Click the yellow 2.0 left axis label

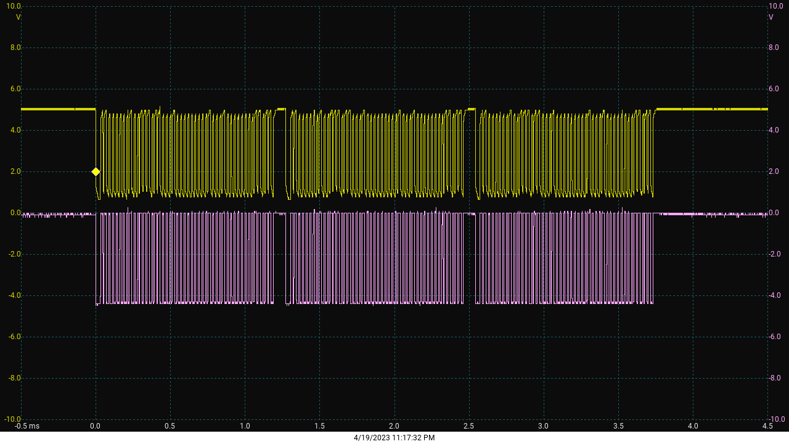(15, 171)
